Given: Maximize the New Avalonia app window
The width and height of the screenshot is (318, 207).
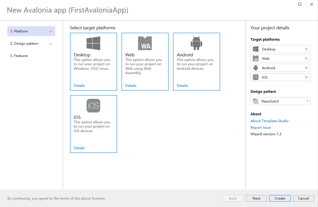Looking at the screenshot, I should (300, 4).
